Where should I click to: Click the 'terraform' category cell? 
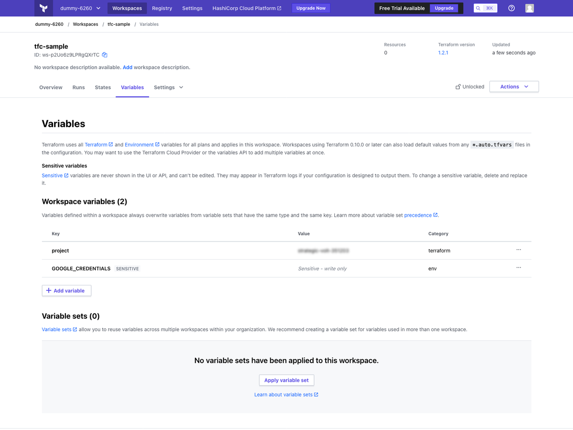tap(439, 251)
